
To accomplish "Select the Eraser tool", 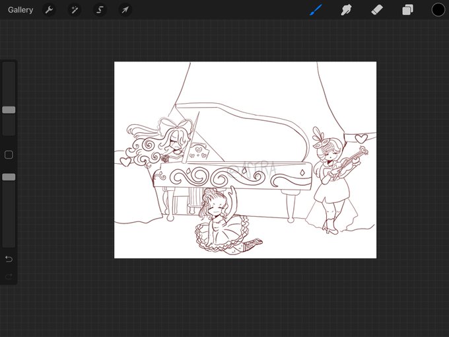I will [377, 10].
